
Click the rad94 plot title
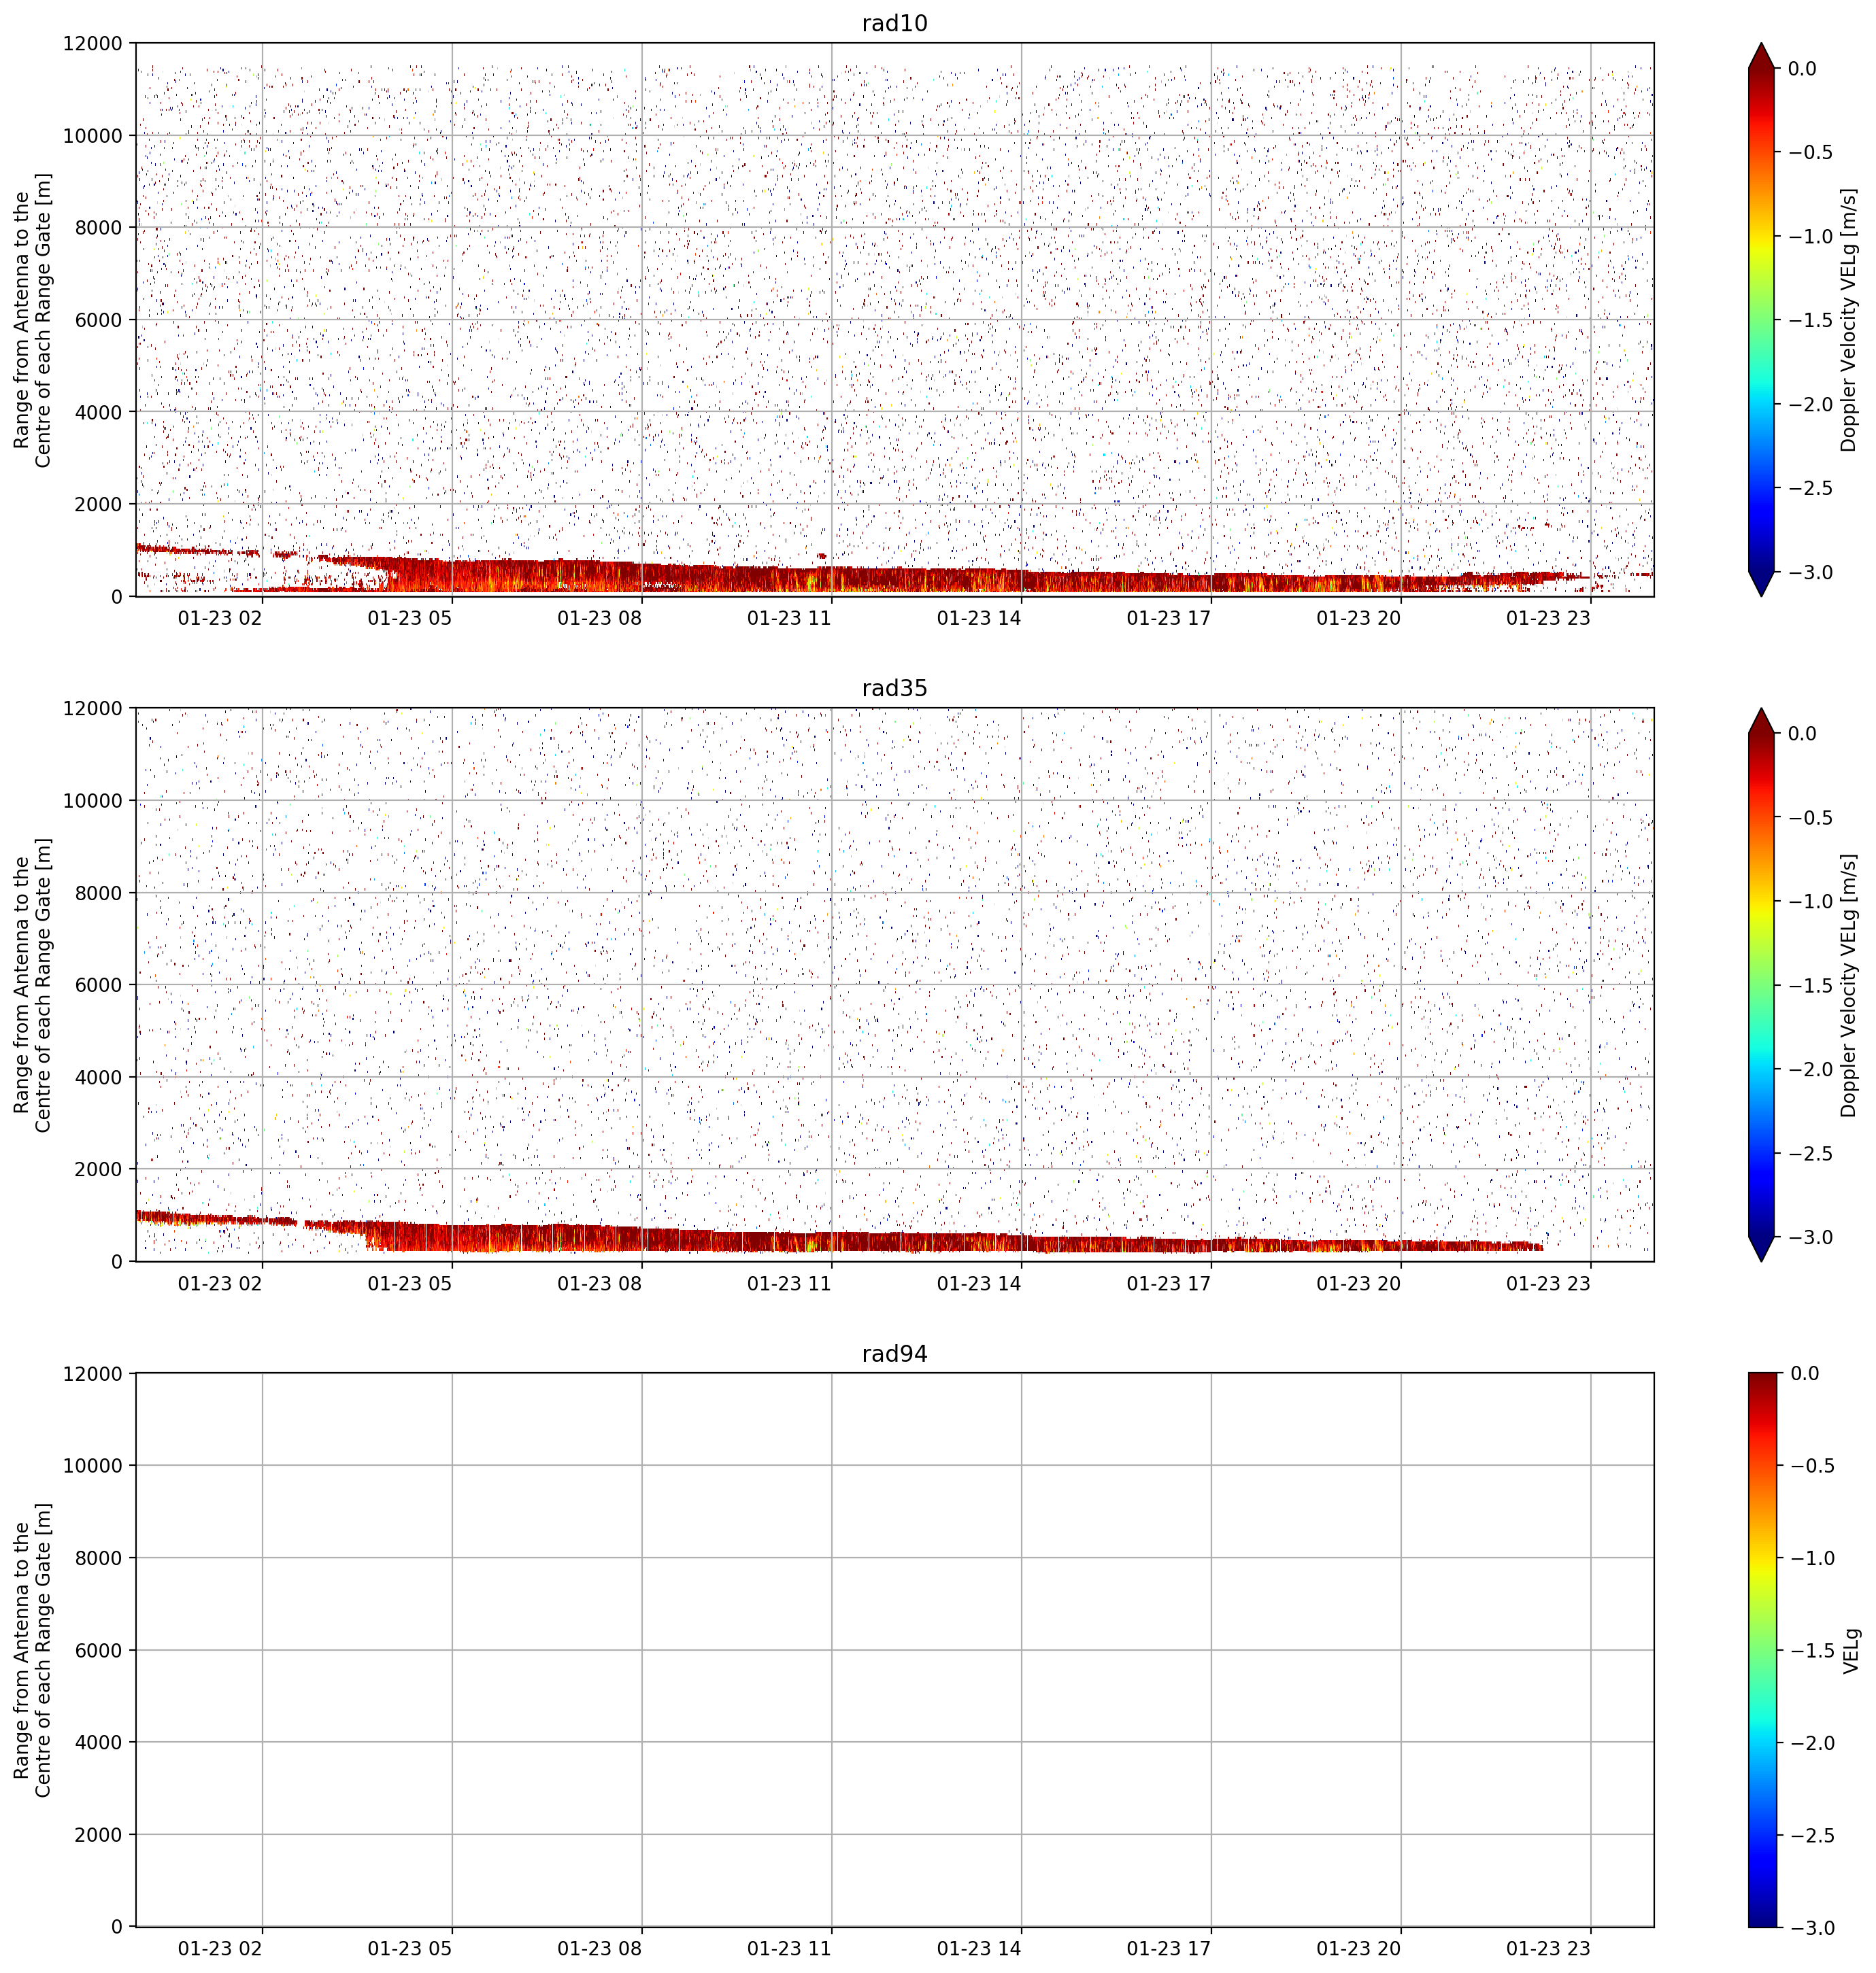pyautogui.click(x=894, y=1354)
